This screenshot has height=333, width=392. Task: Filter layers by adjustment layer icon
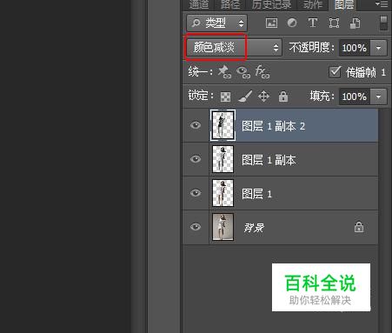292,23
